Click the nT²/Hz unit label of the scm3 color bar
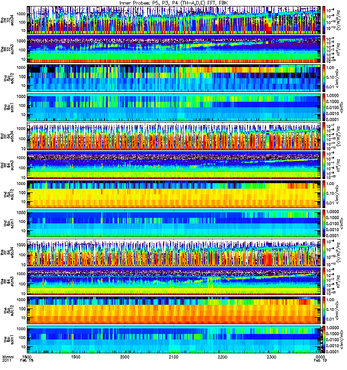The width and height of the screenshot is (347, 370). pyautogui.click(x=338, y=281)
